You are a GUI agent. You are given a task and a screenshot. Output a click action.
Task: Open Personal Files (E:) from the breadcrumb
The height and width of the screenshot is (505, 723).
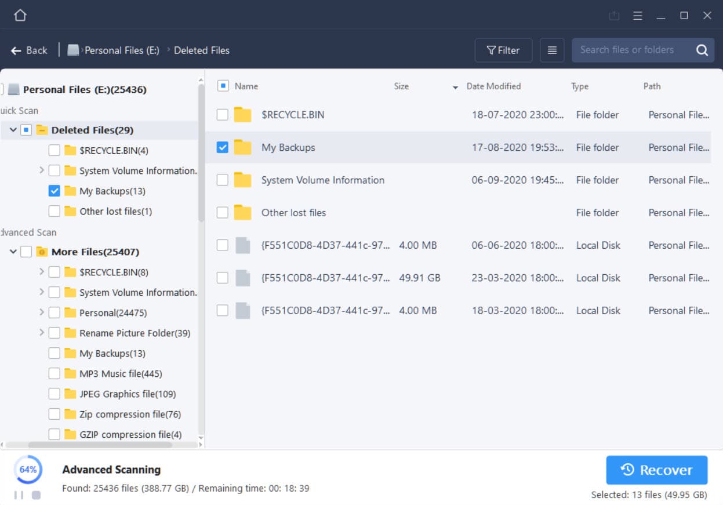point(121,50)
